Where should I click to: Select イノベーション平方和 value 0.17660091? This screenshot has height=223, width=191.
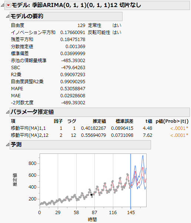coord(73,33)
